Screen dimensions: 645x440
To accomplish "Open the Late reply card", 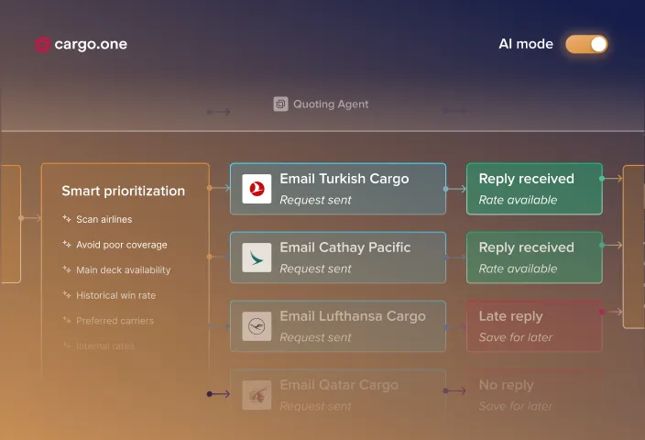I will pos(534,326).
